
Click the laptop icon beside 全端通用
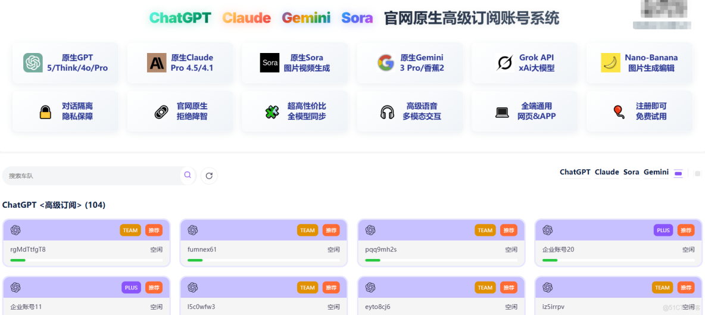click(x=502, y=113)
